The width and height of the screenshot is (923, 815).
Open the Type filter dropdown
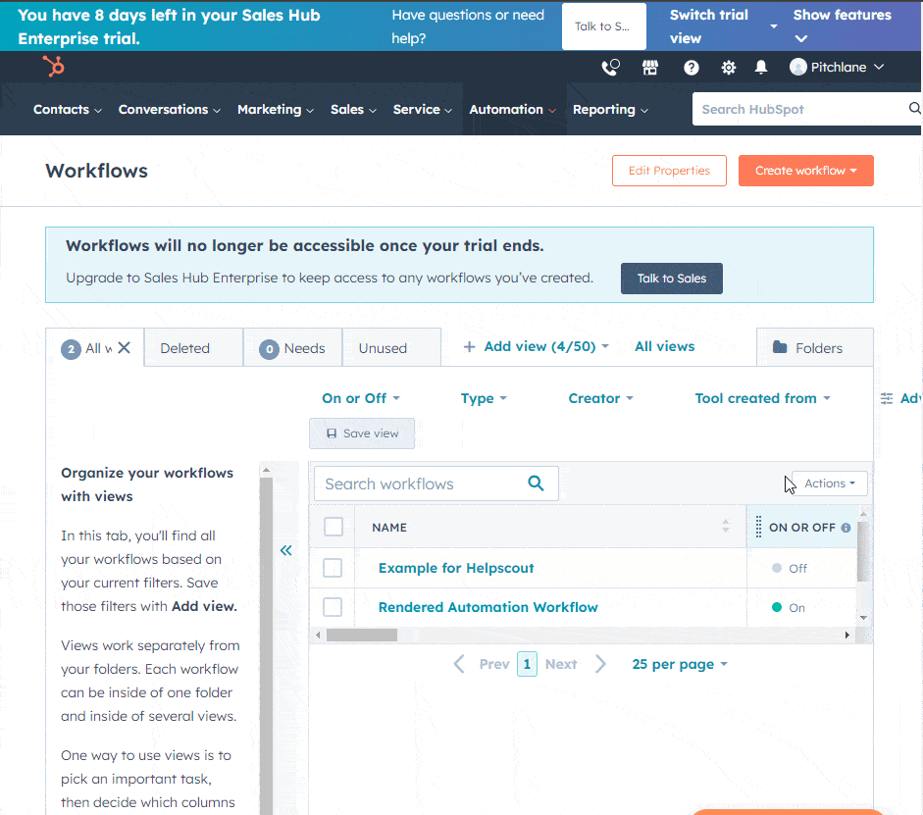tap(484, 398)
